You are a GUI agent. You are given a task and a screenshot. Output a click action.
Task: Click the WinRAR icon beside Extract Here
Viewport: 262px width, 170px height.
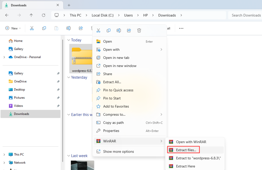point(171,166)
